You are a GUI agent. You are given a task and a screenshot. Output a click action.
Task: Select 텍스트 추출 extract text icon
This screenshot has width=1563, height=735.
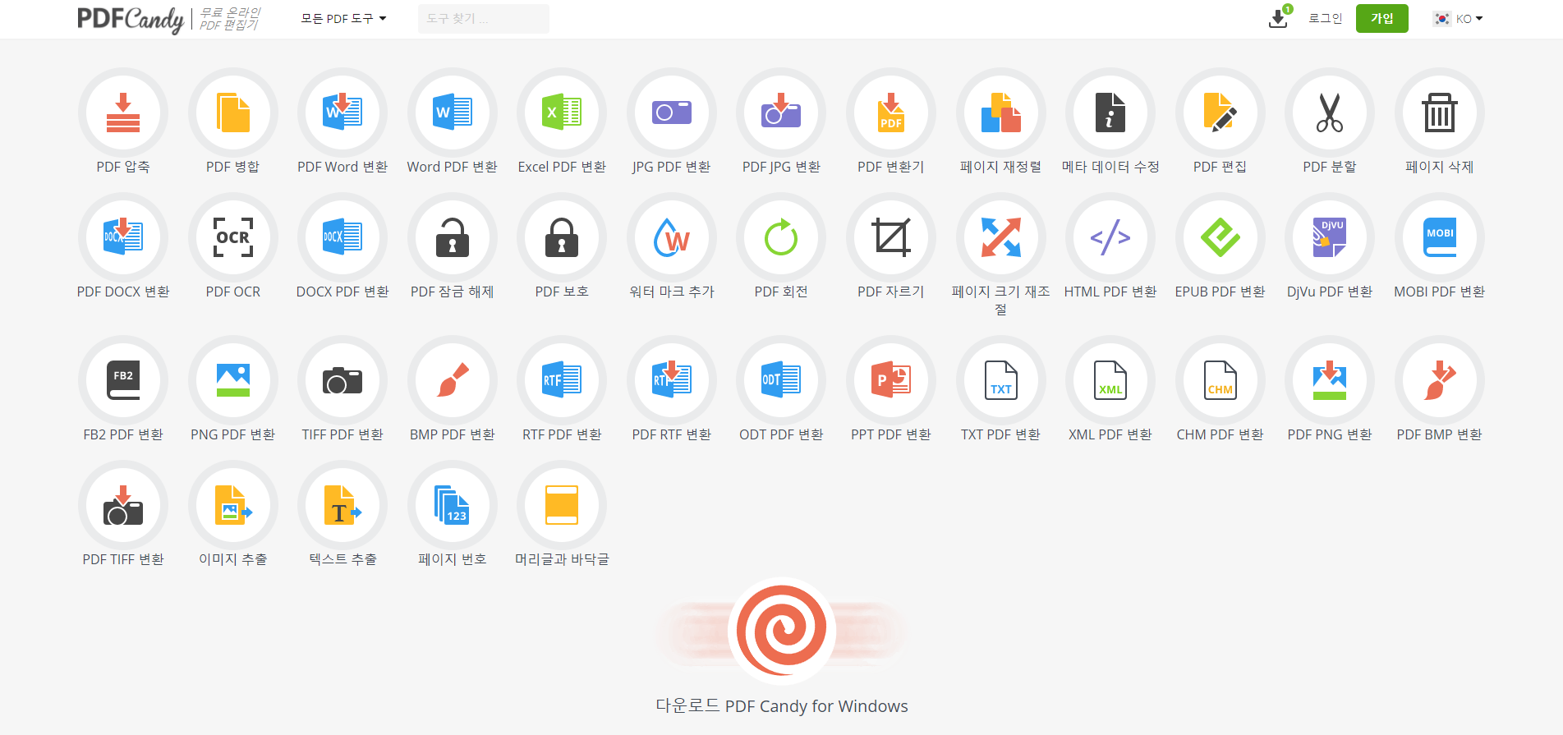pyautogui.click(x=342, y=505)
